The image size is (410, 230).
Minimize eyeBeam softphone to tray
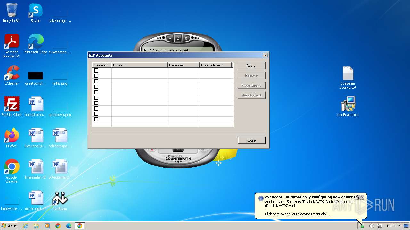(178, 38)
